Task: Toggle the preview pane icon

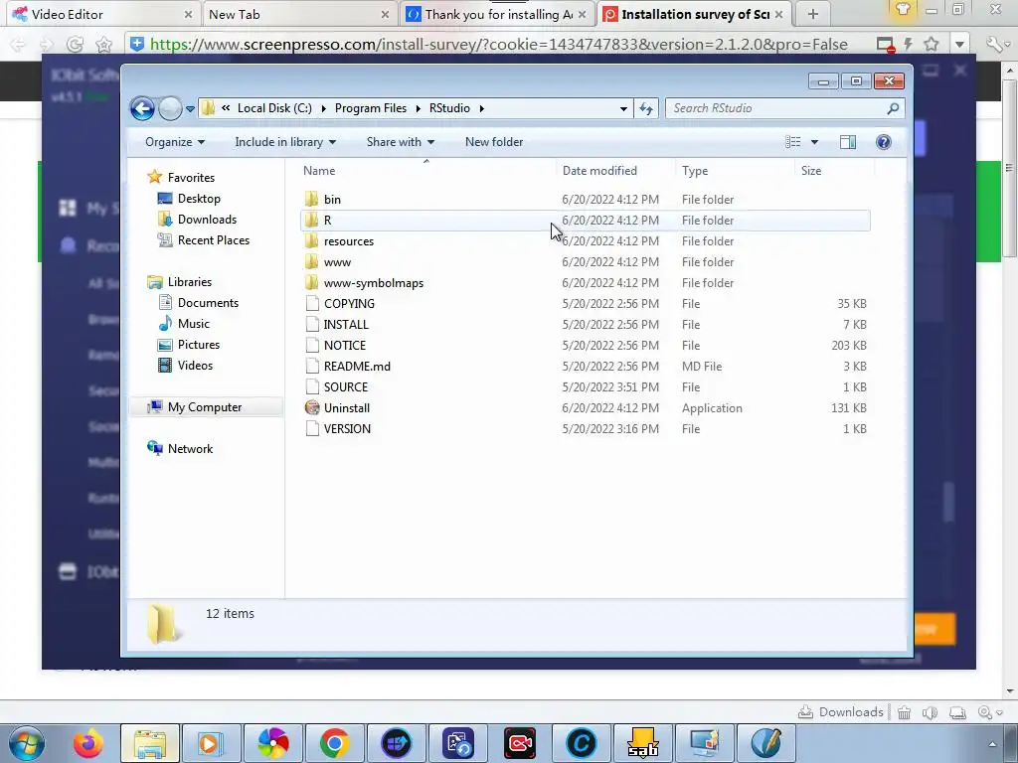Action: point(848,142)
